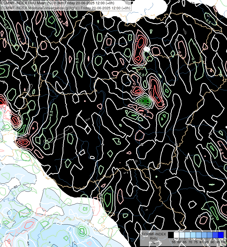Image resolution: width=227 pixels, height=247 pixels.
Task: Select the darkest blue 95-100% legend swatch
Action: [x=221, y=235]
